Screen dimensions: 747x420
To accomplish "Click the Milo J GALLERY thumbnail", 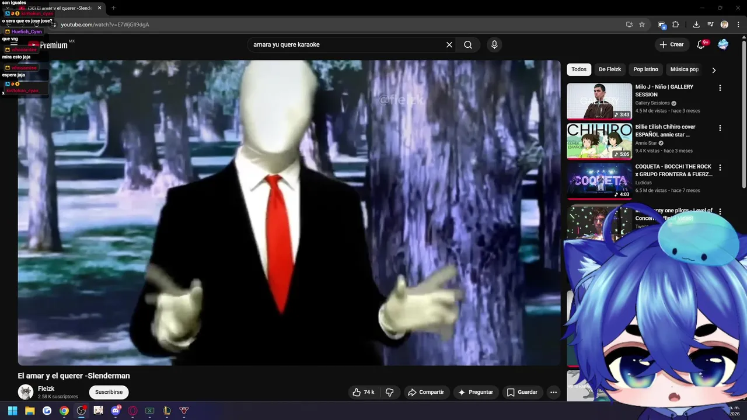I will pyautogui.click(x=599, y=101).
